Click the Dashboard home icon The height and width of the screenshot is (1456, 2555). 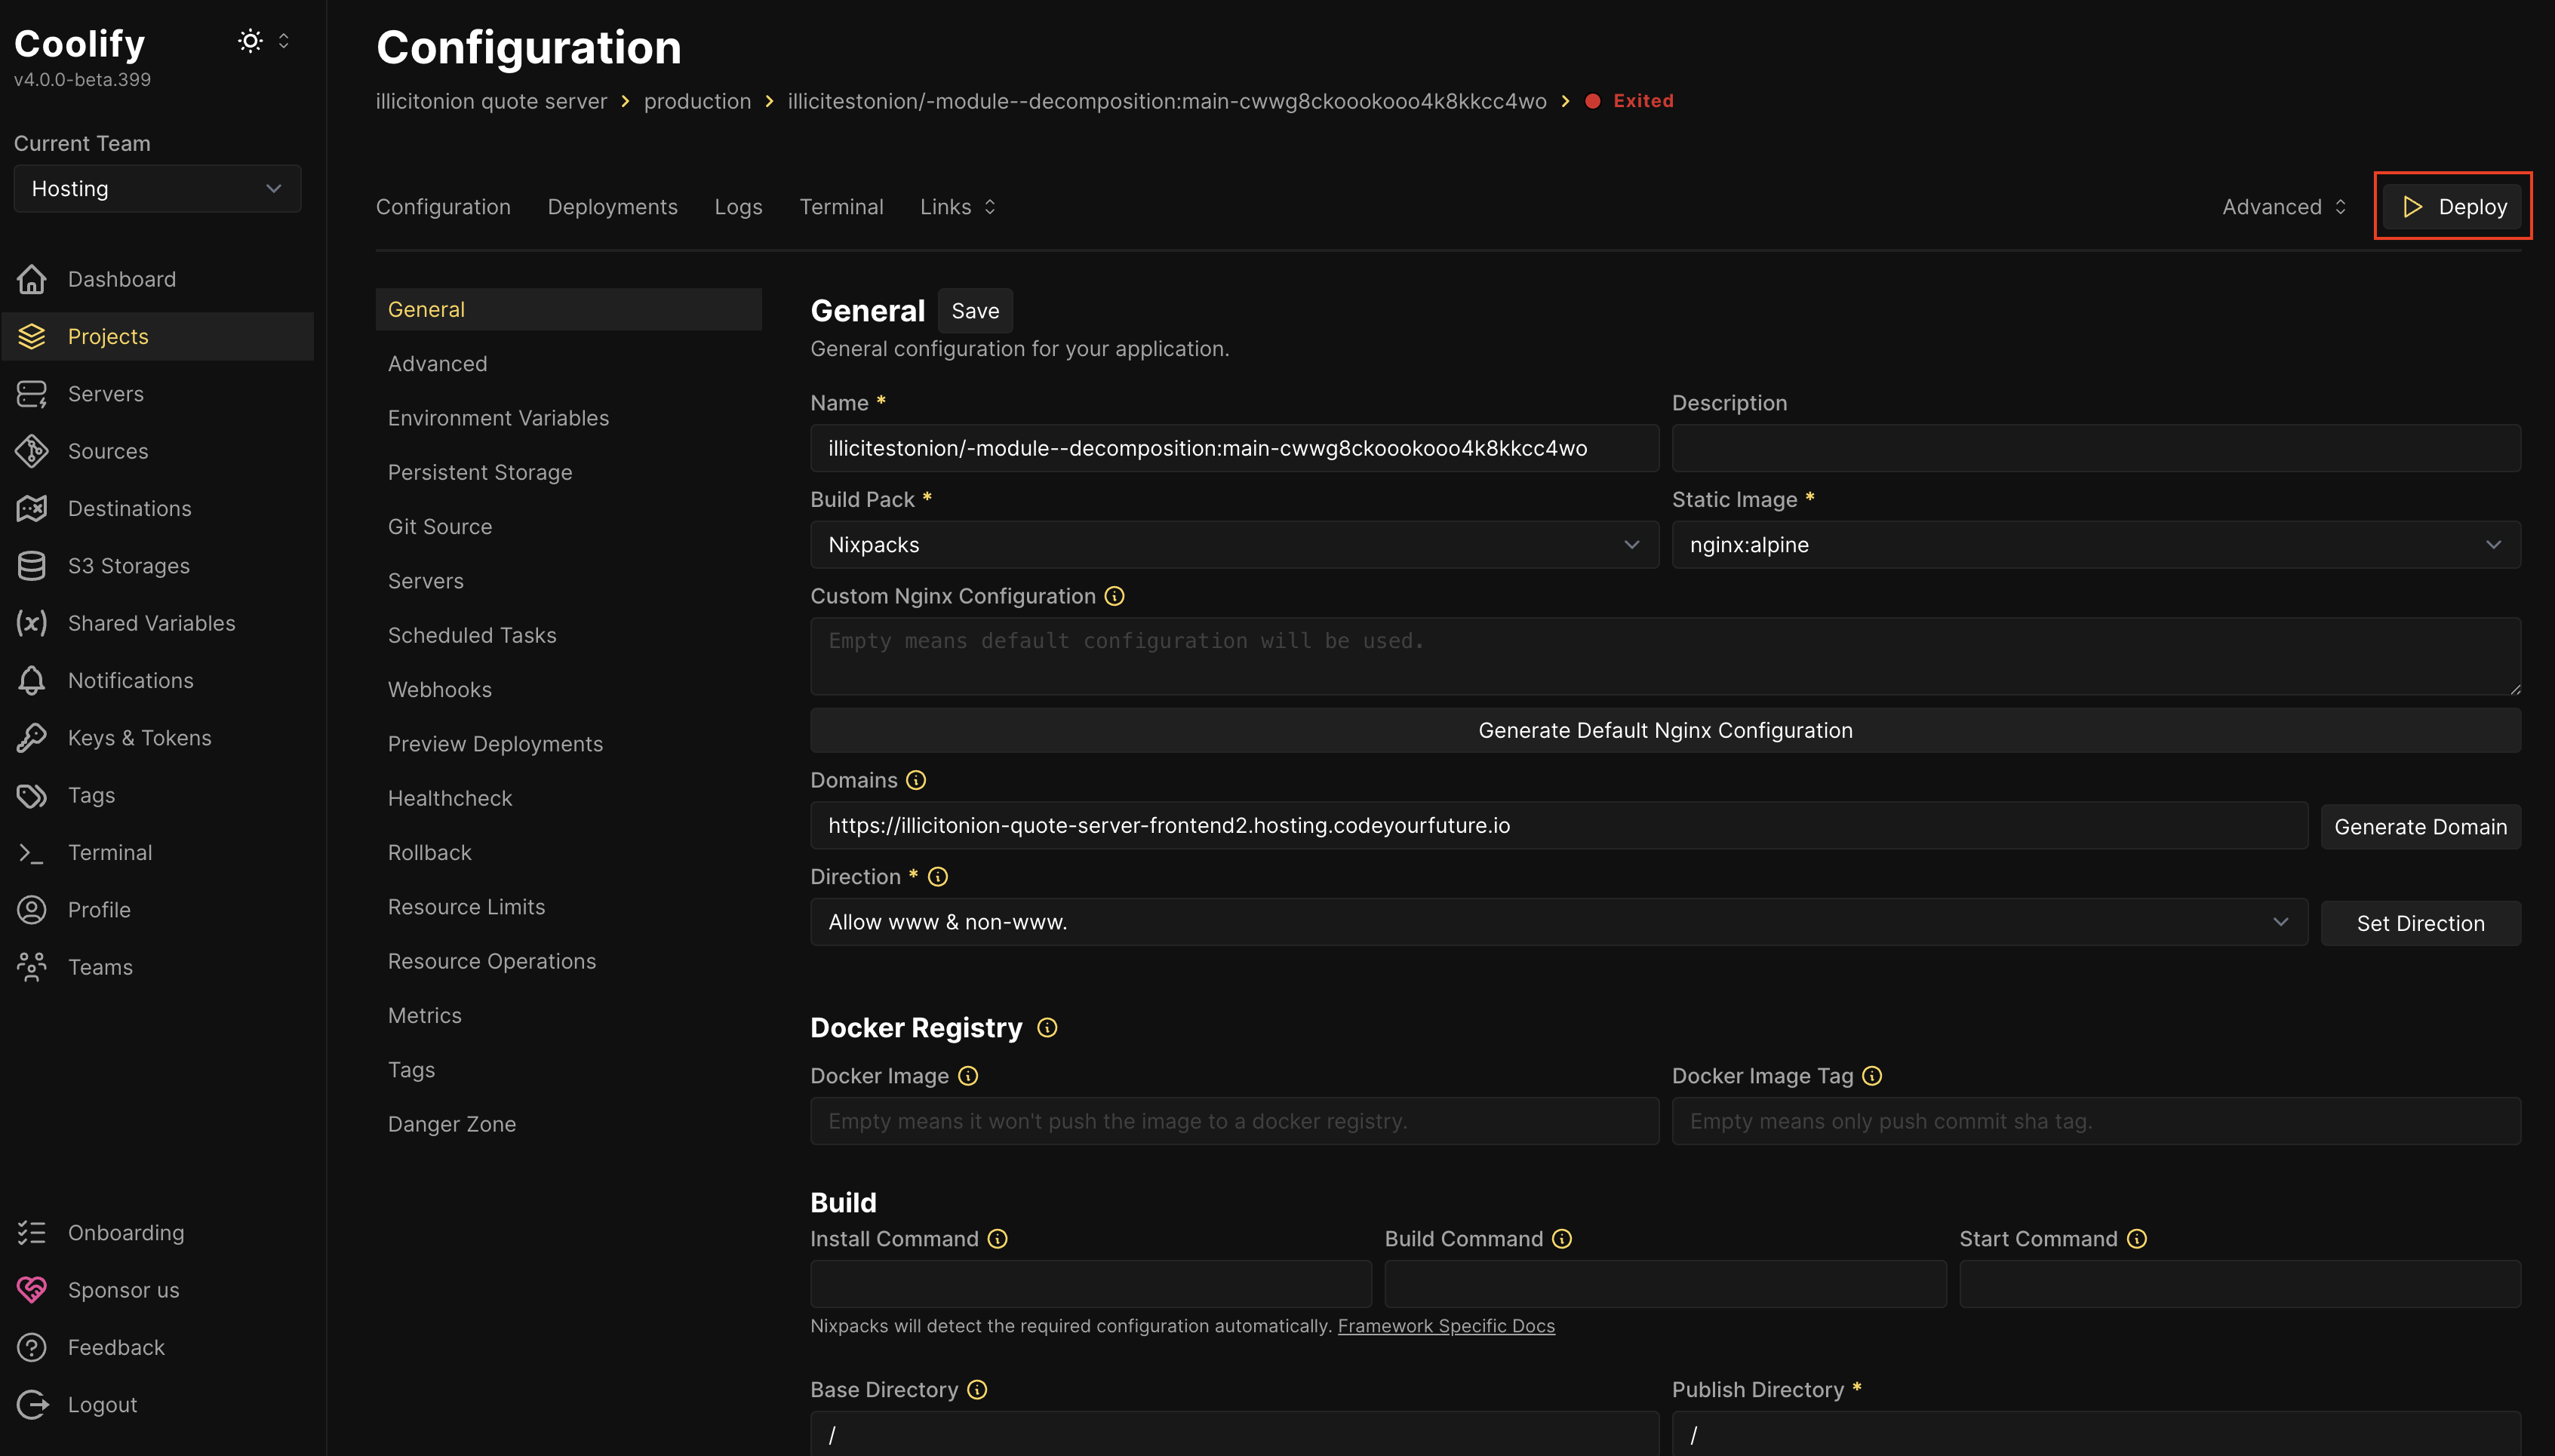(32, 279)
